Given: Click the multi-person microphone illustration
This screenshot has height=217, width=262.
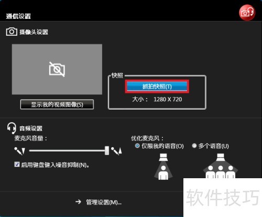Looking at the screenshot, I should pos(221,166).
